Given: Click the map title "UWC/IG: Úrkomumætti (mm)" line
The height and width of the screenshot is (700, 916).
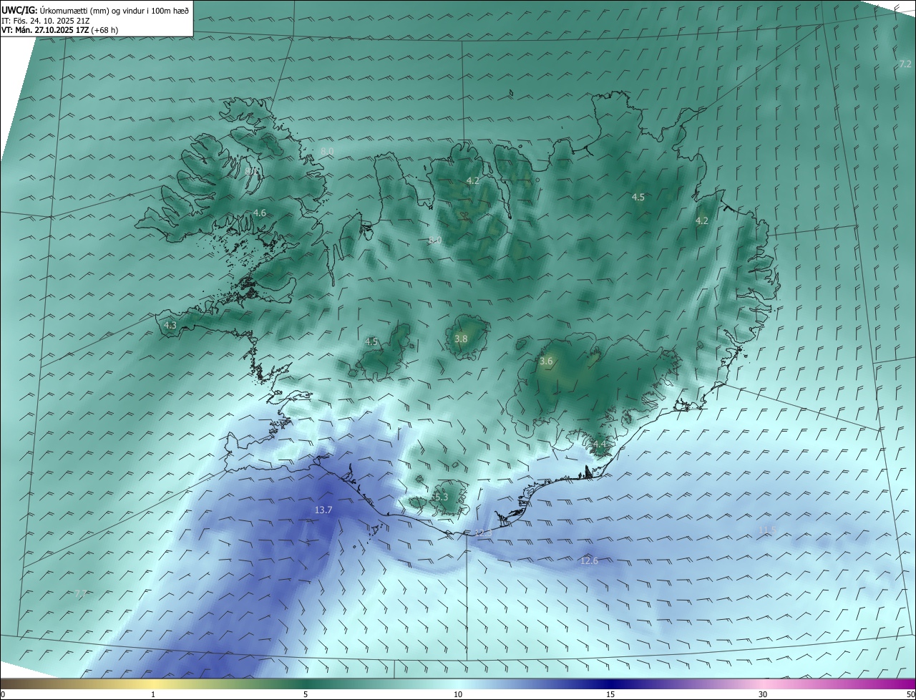Looking at the screenshot, I should coord(95,9).
